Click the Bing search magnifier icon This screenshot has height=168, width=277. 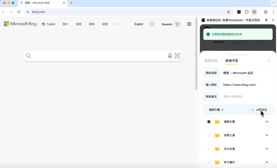click(x=29, y=56)
